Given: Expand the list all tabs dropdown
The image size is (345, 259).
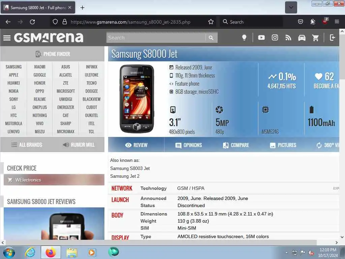Looking at the screenshot, I should coord(291,7).
